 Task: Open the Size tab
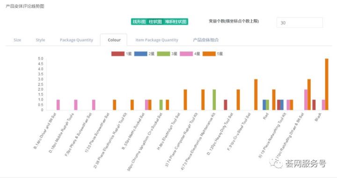tap(17, 40)
